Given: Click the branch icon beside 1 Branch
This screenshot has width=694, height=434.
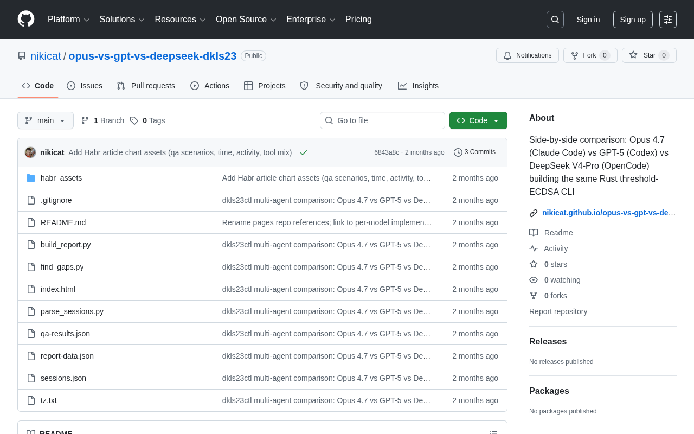Looking at the screenshot, I should tap(85, 120).
